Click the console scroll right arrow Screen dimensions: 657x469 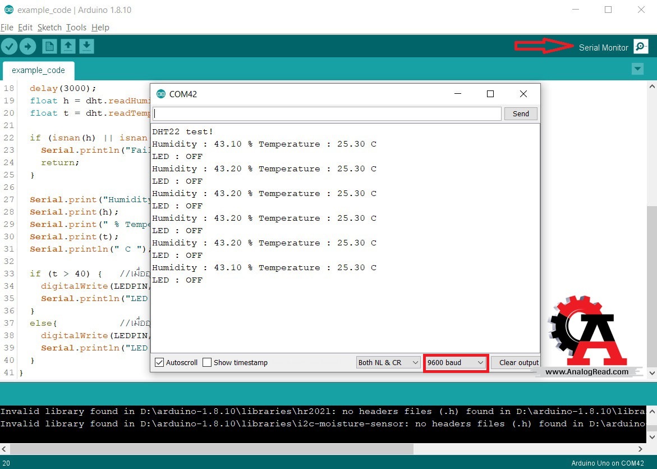click(640, 449)
